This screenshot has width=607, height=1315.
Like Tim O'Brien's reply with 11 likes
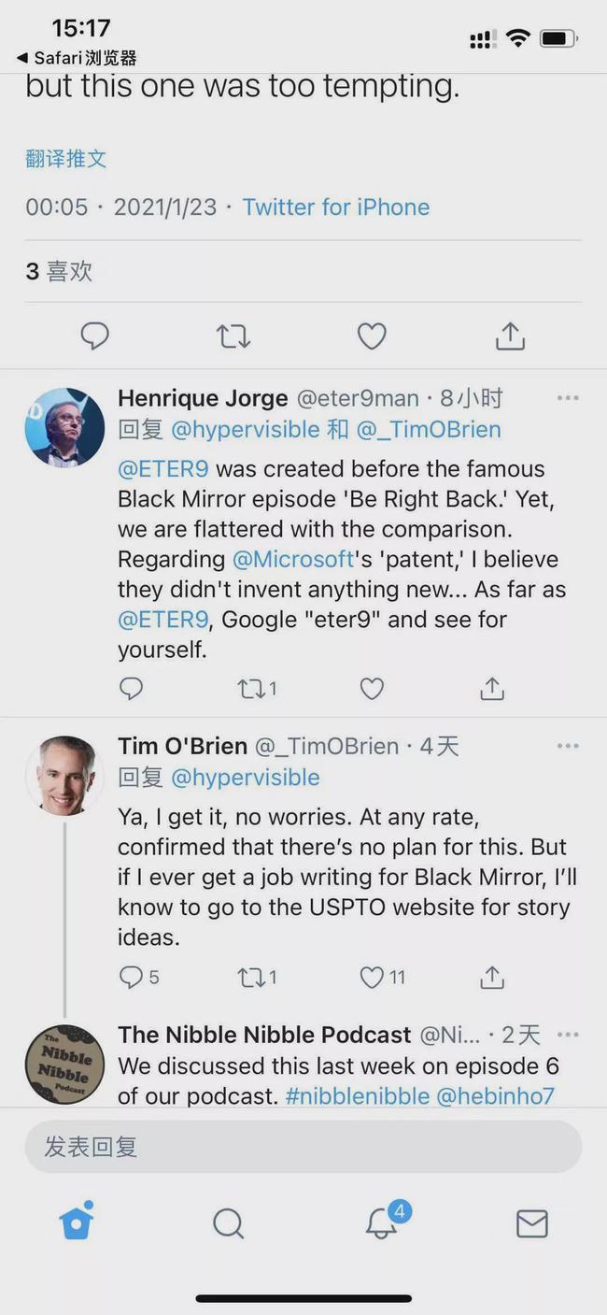373,978
